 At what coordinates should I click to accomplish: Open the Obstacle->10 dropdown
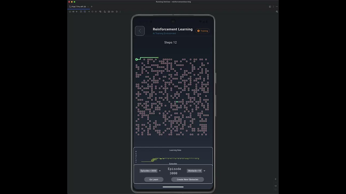point(194,171)
